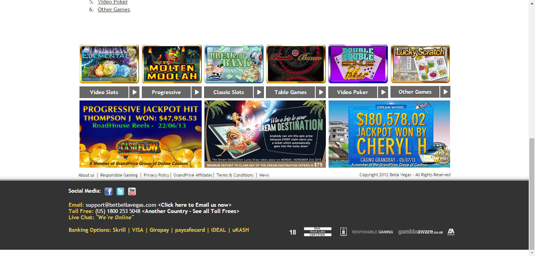Open the Terms & Conditions footer link
This screenshot has height=256, width=535.
235,175
